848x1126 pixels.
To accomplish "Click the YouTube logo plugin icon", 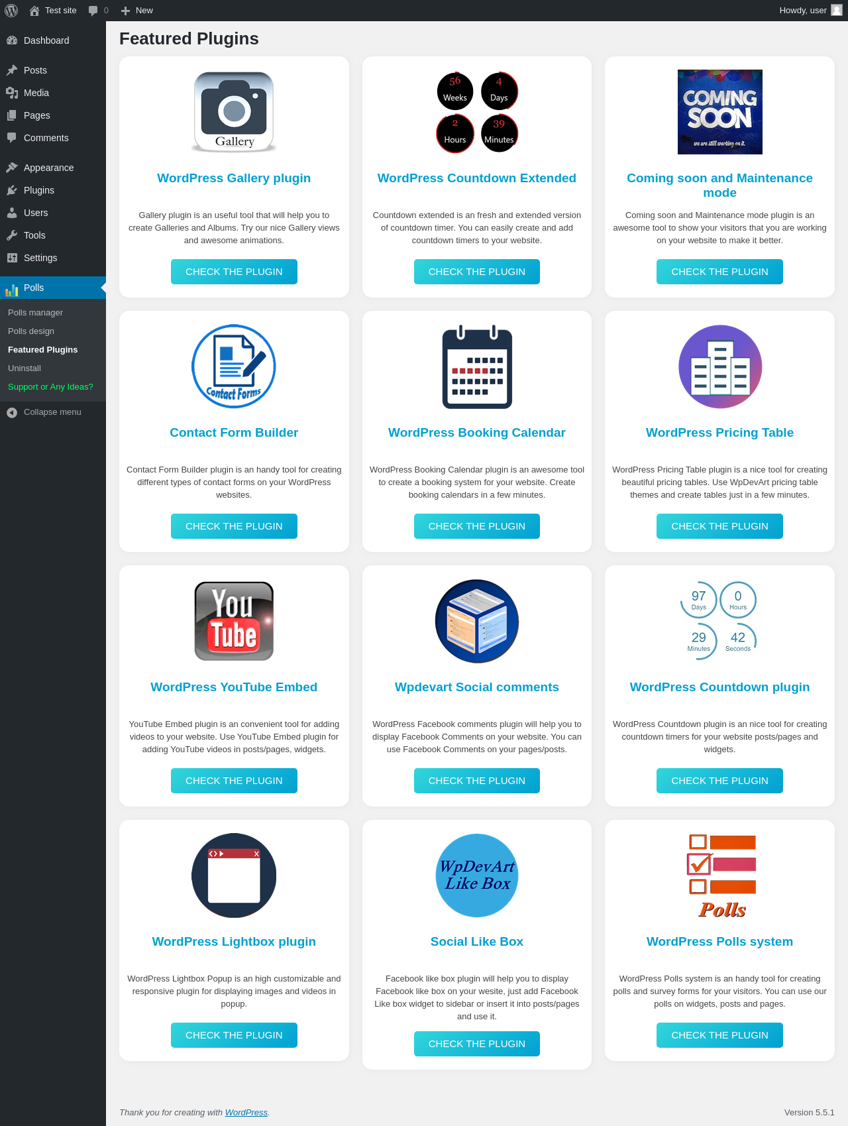I will (x=234, y=621).
